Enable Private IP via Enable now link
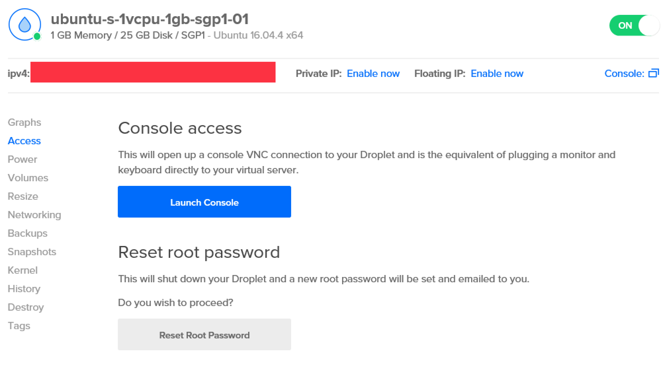 click(373, 74)
